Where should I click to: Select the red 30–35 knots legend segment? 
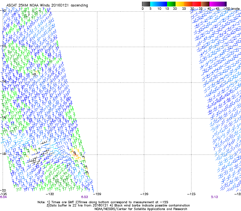[197, 4]
